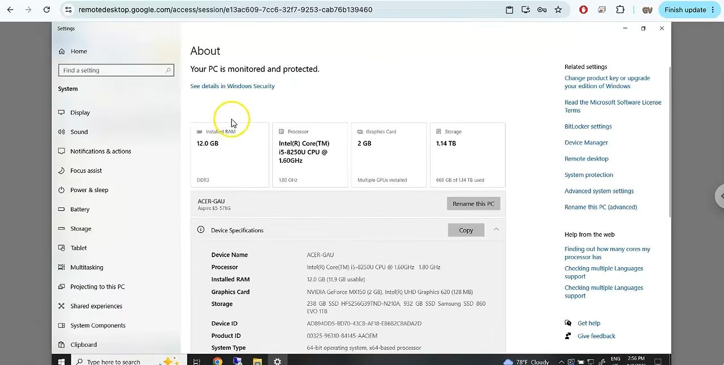This screenshot has width=724, height=365.
Task: Bookmark this page with the star icon
Action: 558,10
